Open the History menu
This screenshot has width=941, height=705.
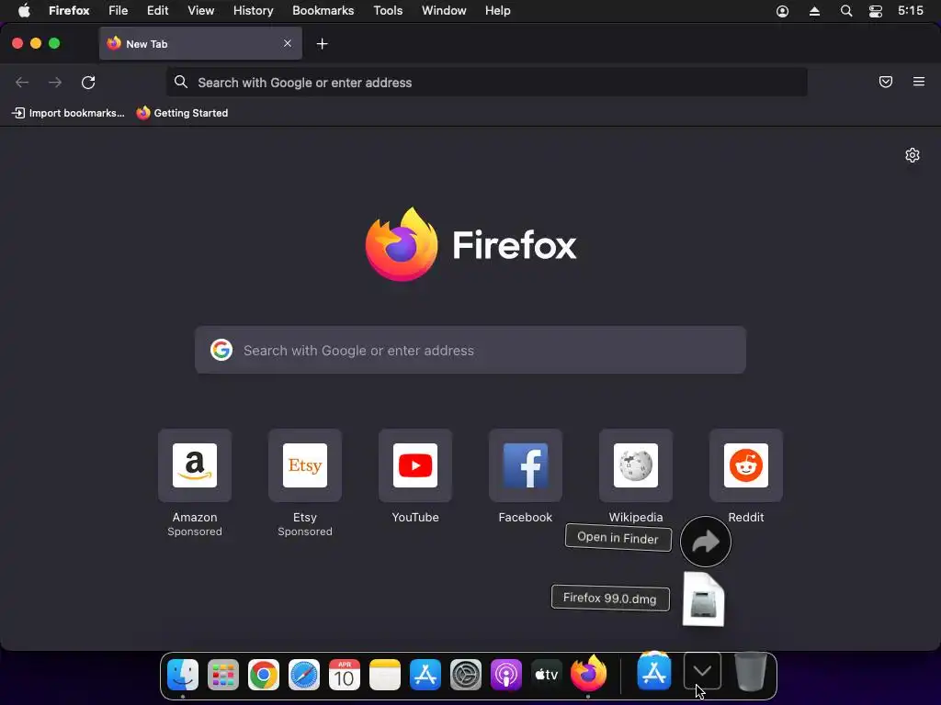[254, 11]
